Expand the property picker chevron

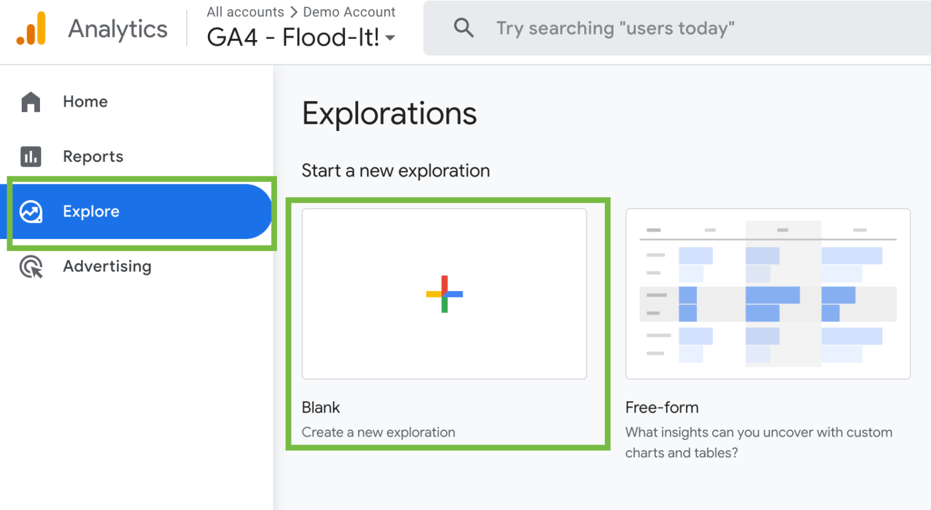pyautogui.click(x=391, y=38)
